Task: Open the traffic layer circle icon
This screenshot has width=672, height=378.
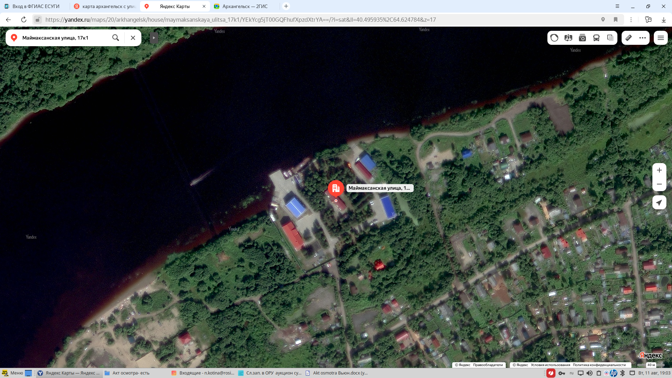Action: tap(554, 38)
